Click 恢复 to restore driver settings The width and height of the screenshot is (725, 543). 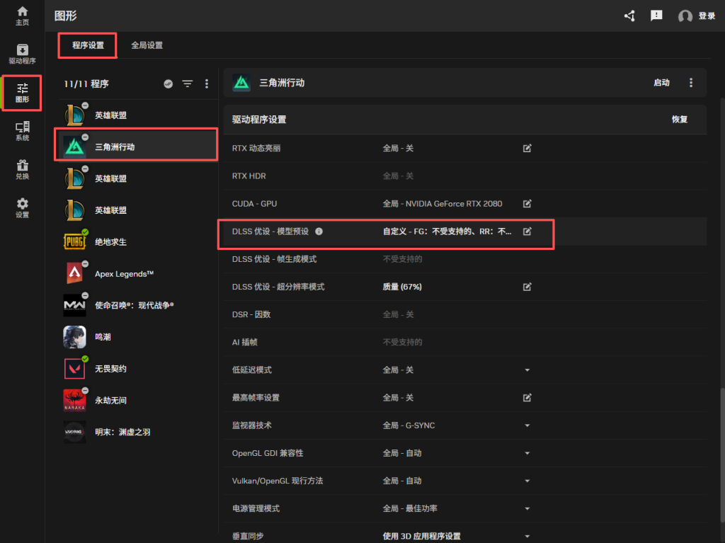(x=679, y=120)
